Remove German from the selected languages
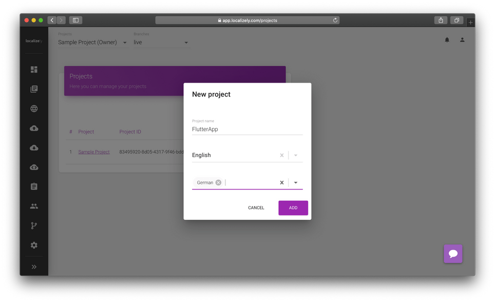The image size is (495, 302). click(218, 182)
